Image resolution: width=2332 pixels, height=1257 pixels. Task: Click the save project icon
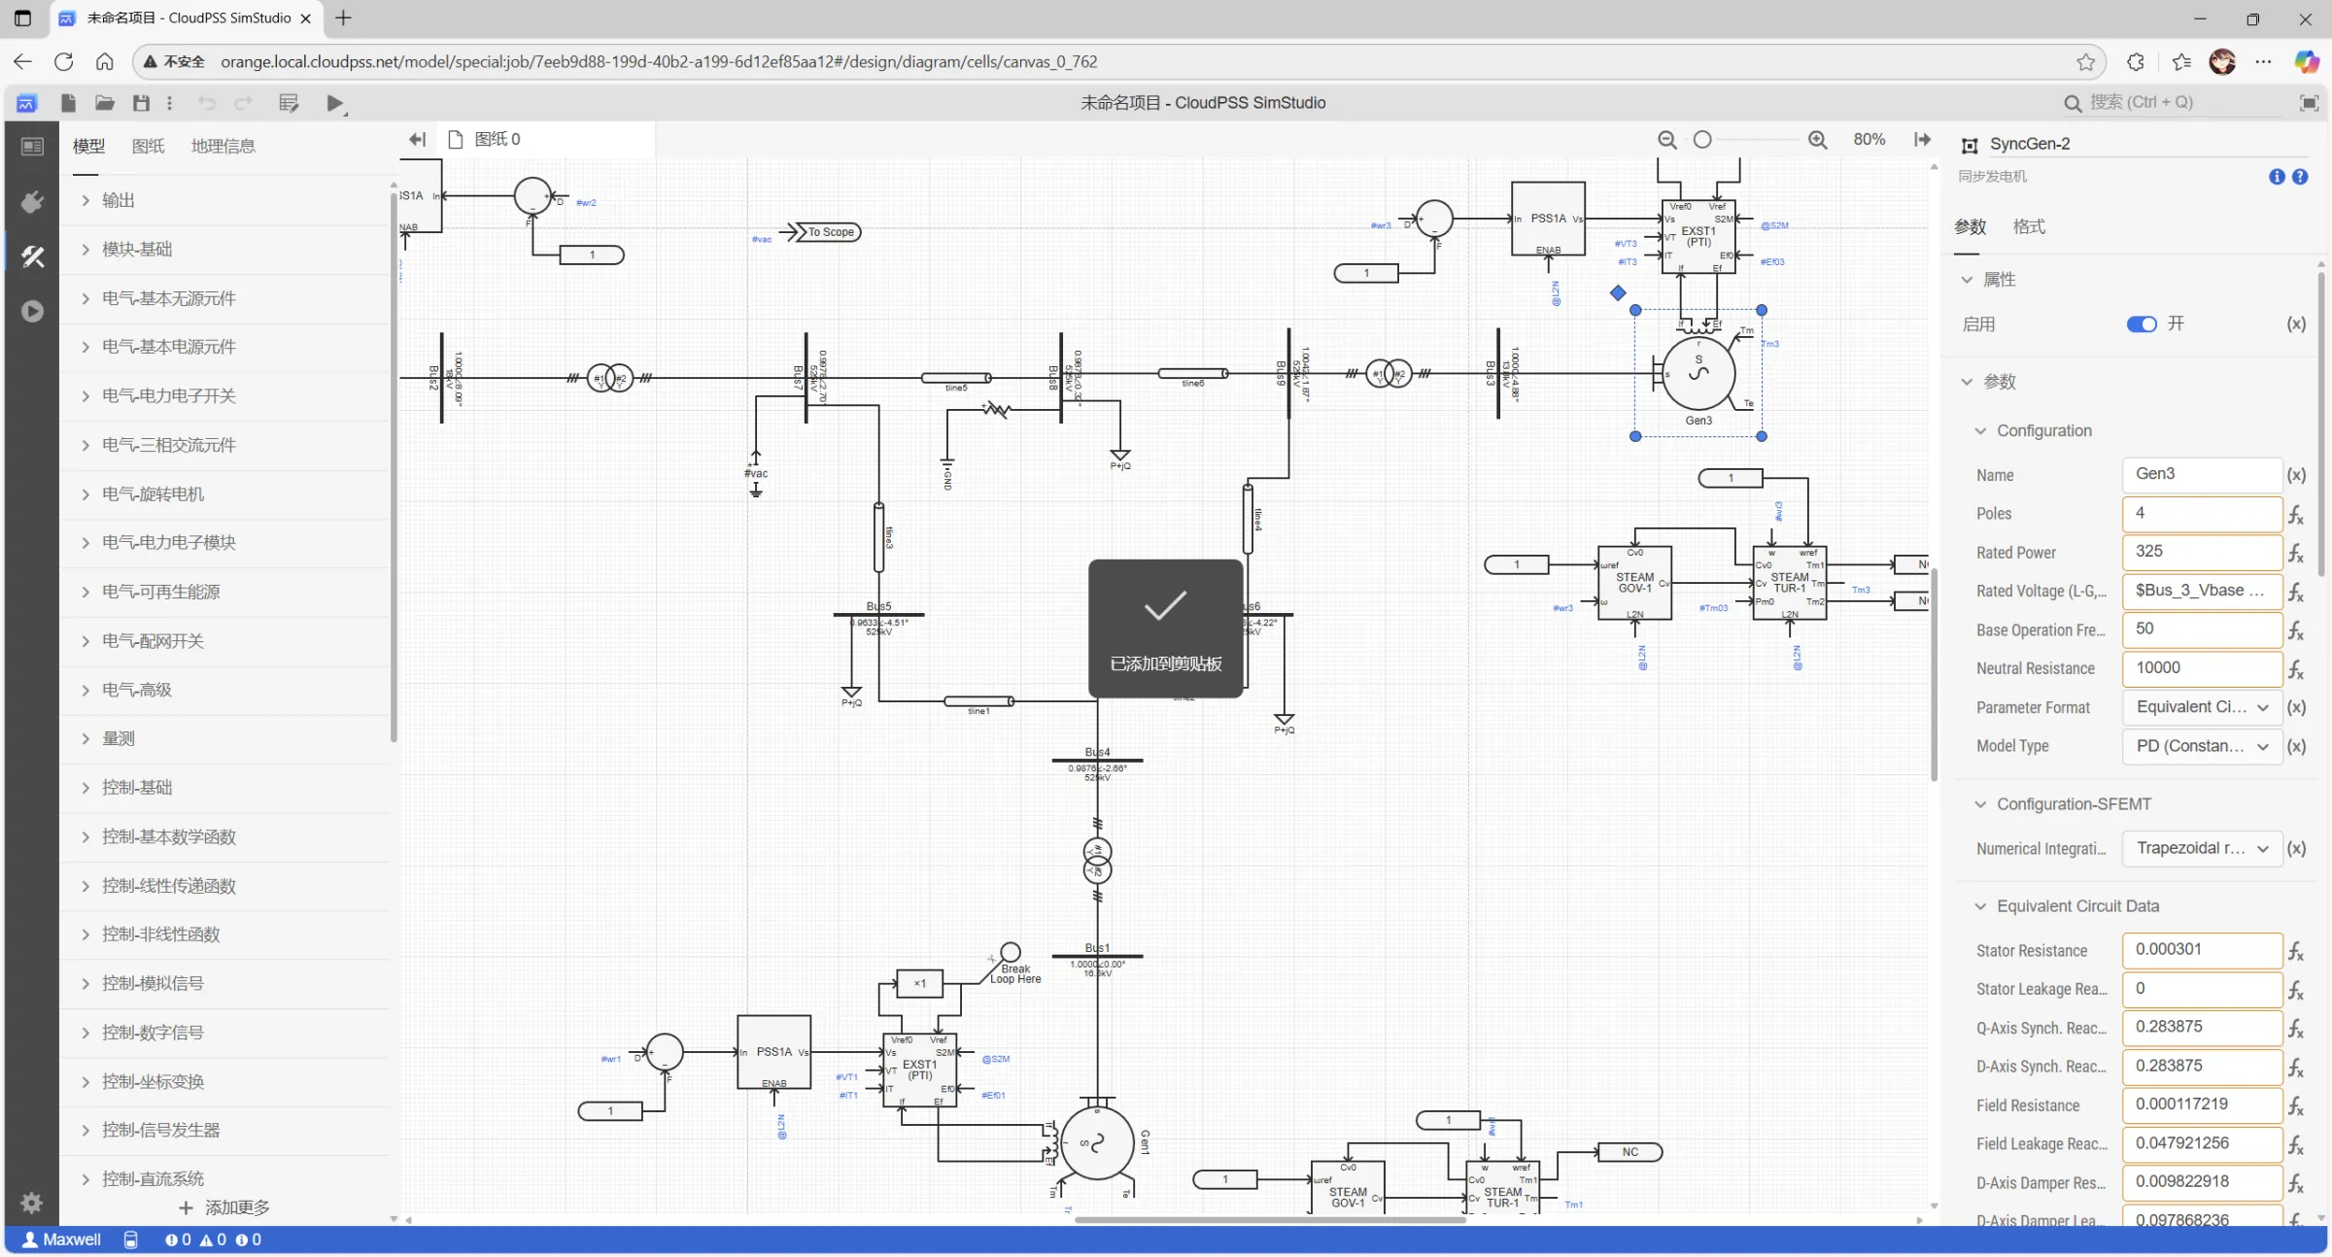click(141, 103)
